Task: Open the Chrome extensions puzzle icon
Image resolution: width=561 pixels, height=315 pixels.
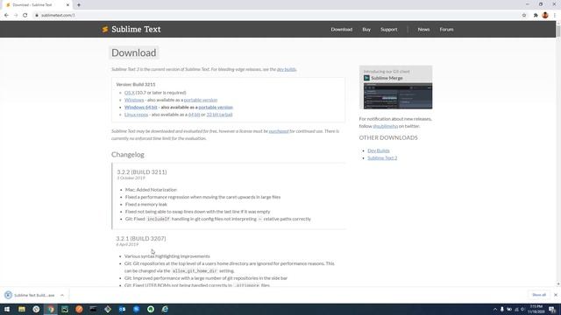Action: 536,16
